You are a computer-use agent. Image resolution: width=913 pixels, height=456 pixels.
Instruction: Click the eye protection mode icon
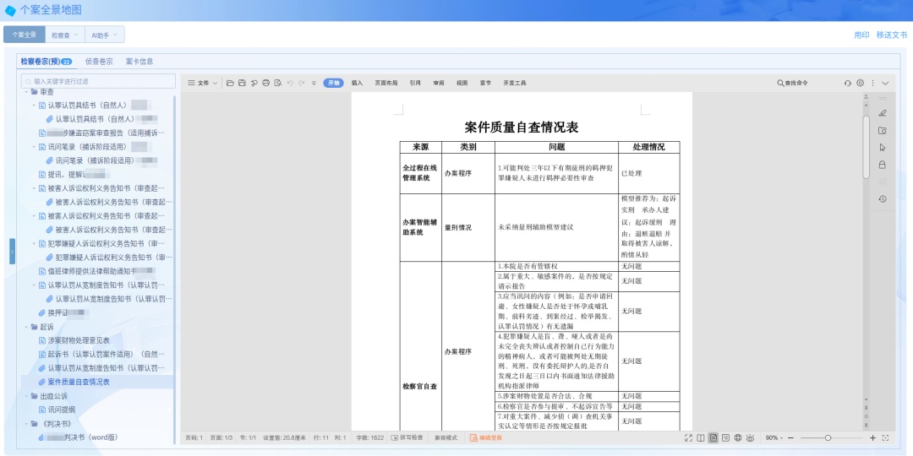[x=751, y=438]
